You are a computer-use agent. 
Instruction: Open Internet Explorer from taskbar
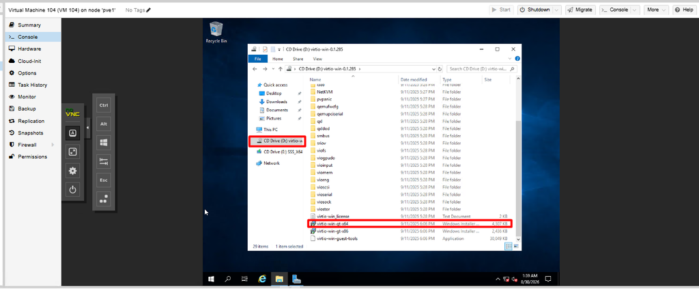coord(262,279)
